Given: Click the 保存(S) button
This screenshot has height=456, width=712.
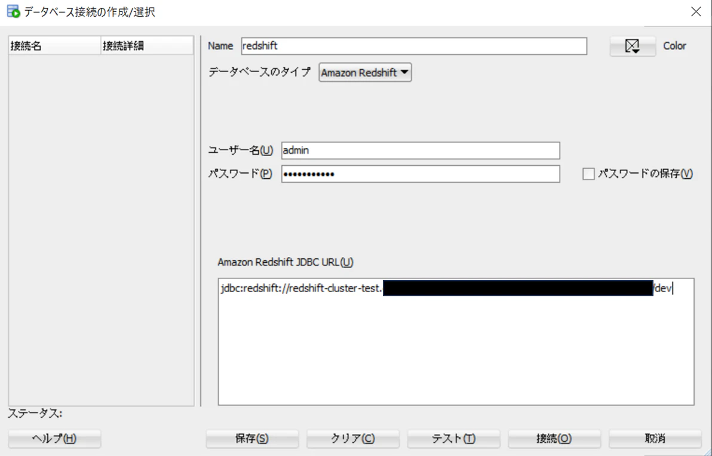Looking at the screenshot, I should click(252, 438).
